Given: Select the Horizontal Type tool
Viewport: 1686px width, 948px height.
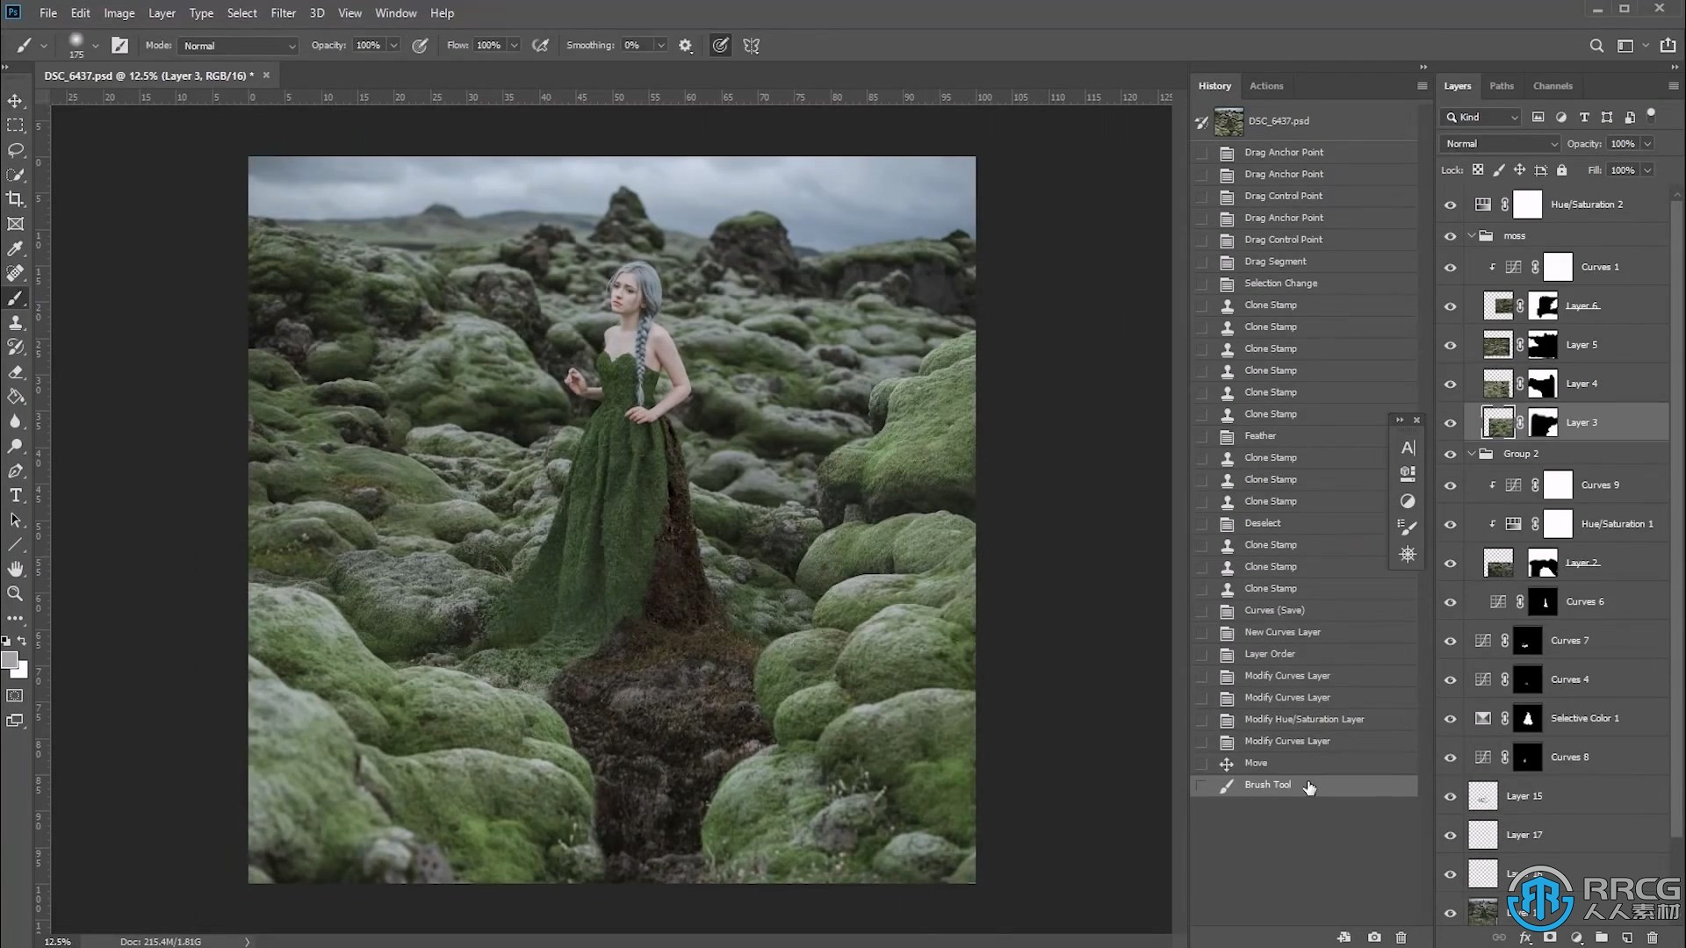Looking at the screenshot, I should tap(15, 495).
